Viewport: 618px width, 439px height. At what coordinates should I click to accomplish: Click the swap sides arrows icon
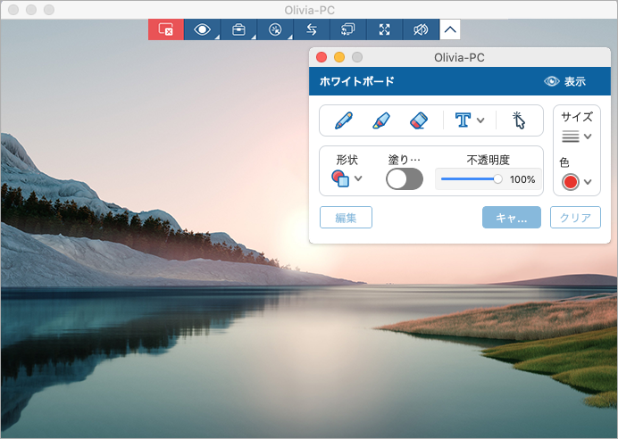[312, 29]
